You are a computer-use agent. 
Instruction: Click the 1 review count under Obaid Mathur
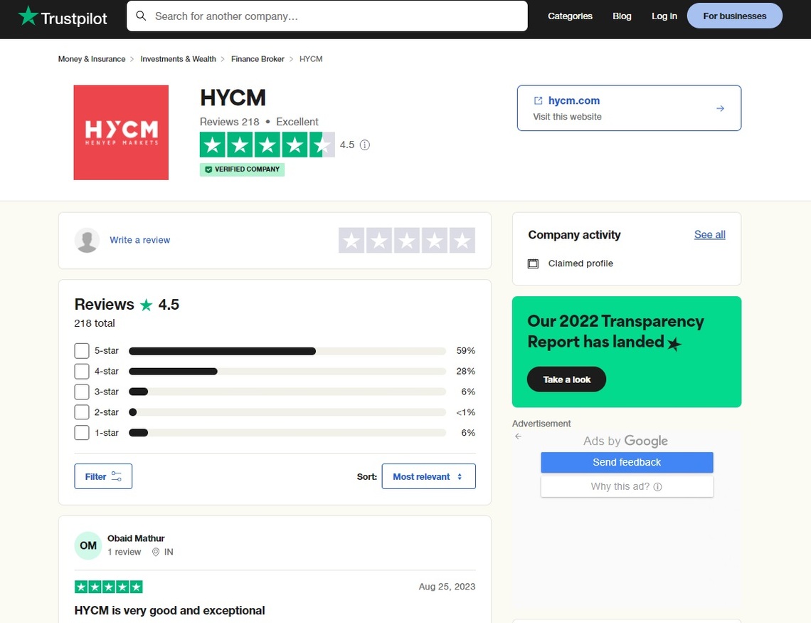coord(124,552)
